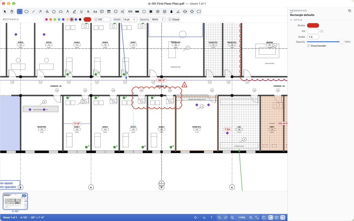Check the Cloud border option
354x221 pixels.
308,46
